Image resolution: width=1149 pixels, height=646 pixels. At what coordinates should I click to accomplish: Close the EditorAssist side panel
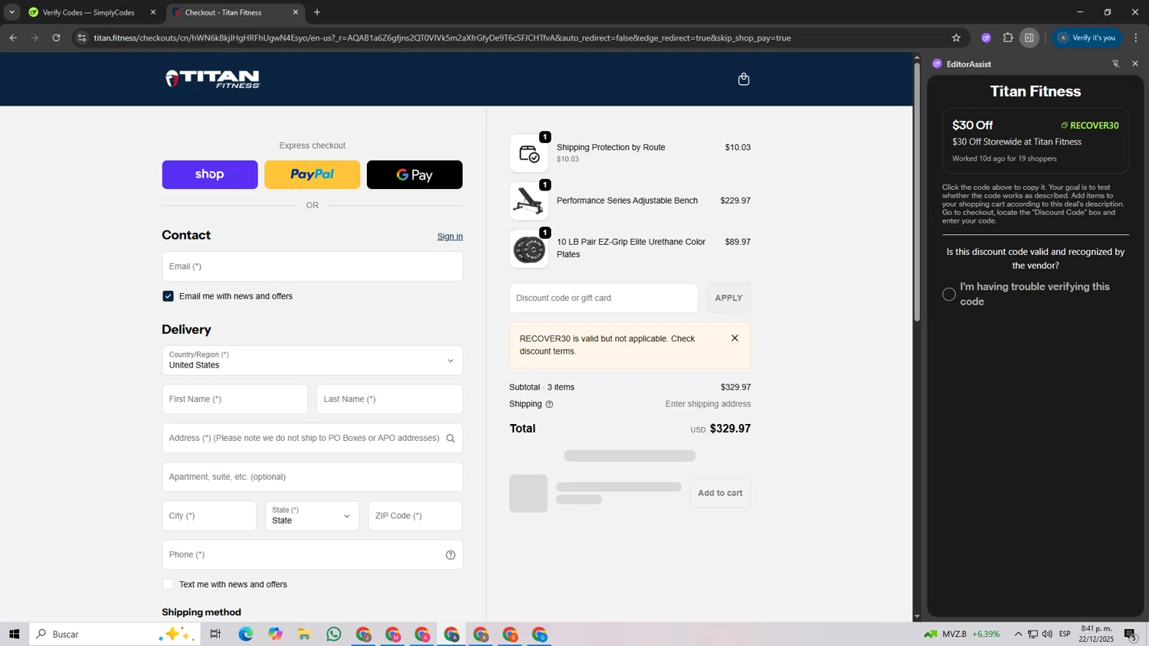click(x=1135, y=64)
